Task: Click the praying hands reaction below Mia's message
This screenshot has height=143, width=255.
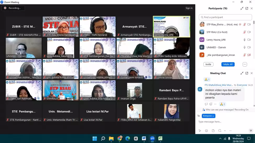Action: (x=222, y=104)
